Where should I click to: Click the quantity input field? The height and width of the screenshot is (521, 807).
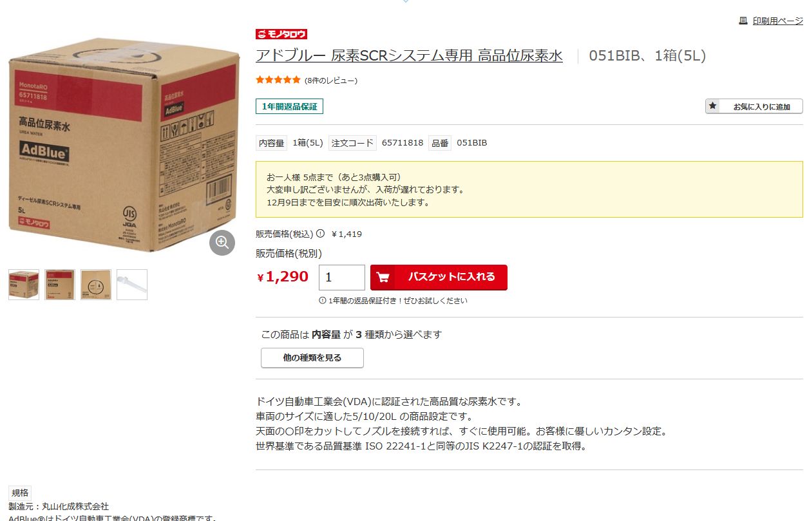(342, 278)
